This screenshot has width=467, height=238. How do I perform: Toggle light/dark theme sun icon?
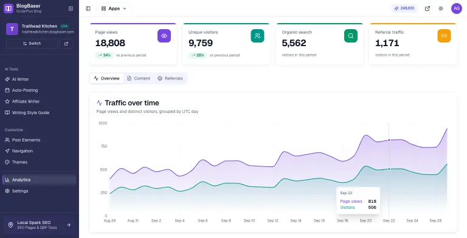tap(441, 8)
